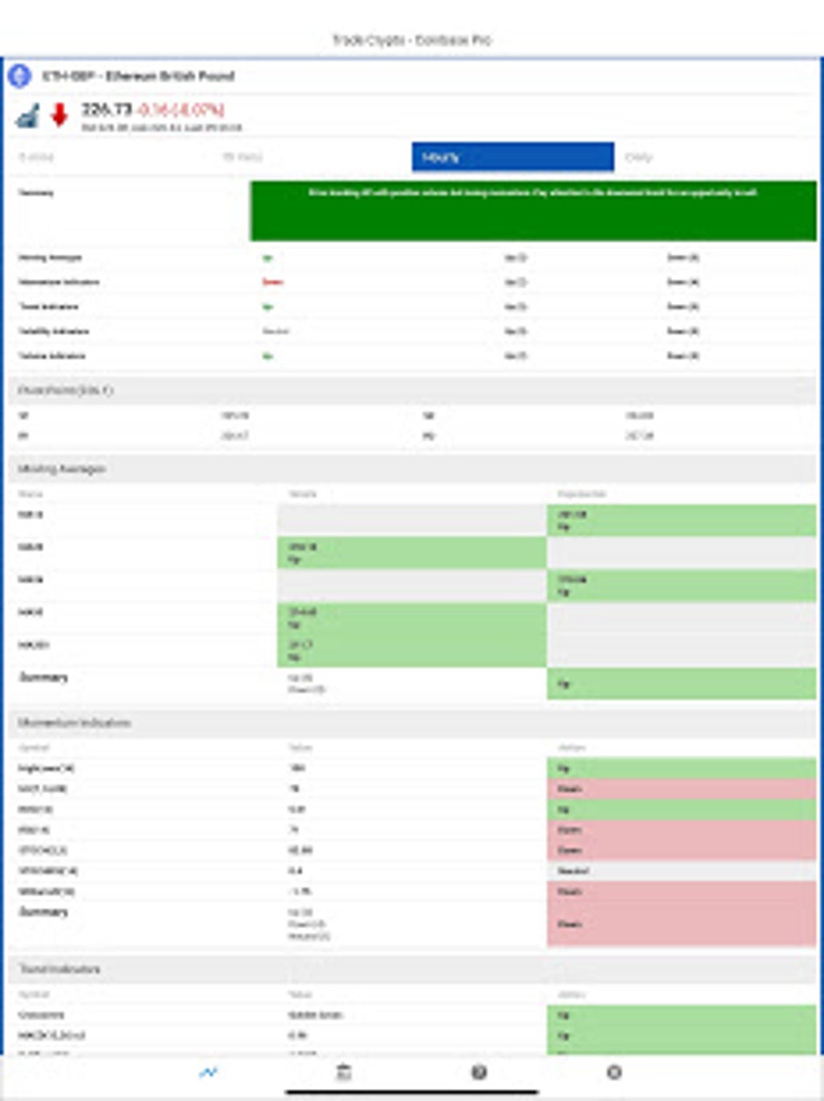The width and height of the screenshot is (824, 1101).
Task: Click the Volume Indicators row in overview
Action: (x=412, y=355)
